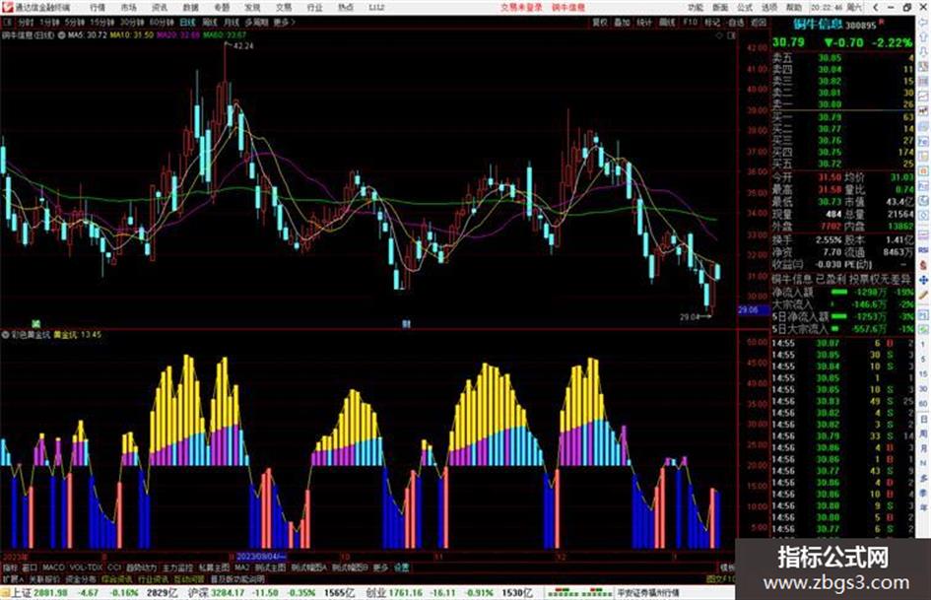Screen dimensions: 931x600
Task: Open the 功能 menu at top right
Action: pos(696,8)
